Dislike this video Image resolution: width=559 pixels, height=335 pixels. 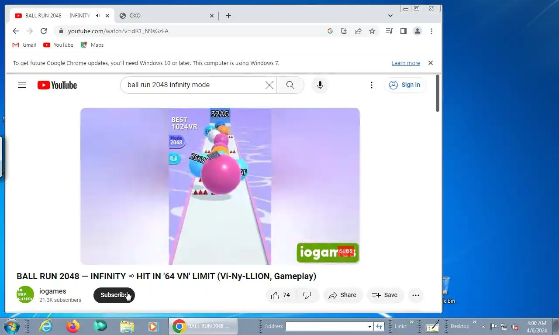tap(307, 295)
